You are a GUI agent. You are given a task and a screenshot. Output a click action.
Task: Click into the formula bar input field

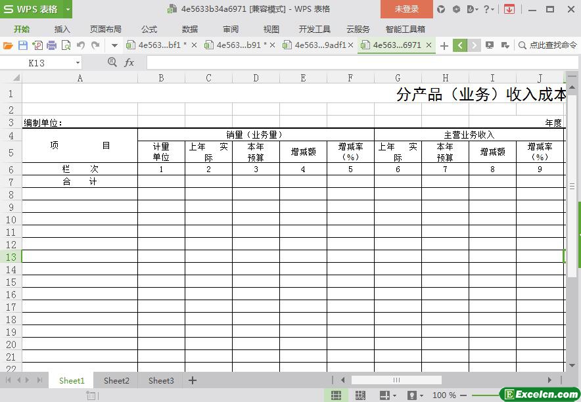(x=362, y=62)
